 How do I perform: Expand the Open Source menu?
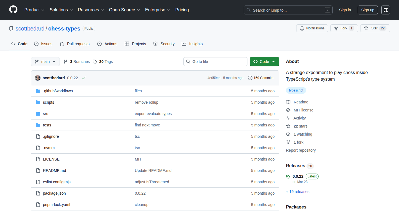125,10
